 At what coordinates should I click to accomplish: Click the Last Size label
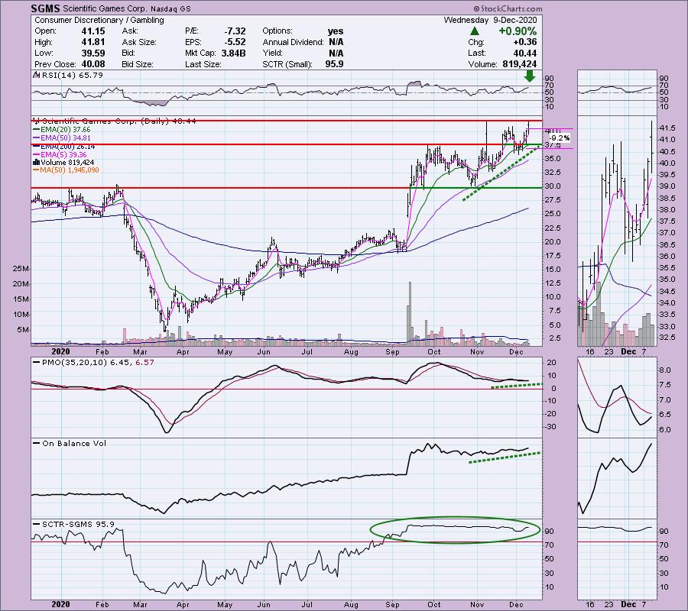(203, 64)
